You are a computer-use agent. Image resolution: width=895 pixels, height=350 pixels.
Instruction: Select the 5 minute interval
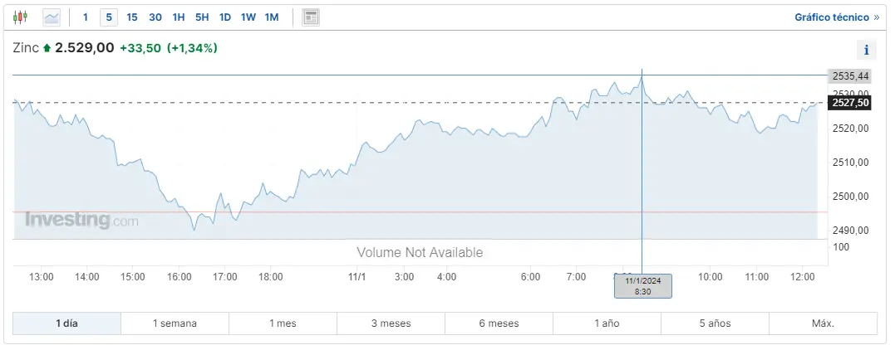coord(109,17)
